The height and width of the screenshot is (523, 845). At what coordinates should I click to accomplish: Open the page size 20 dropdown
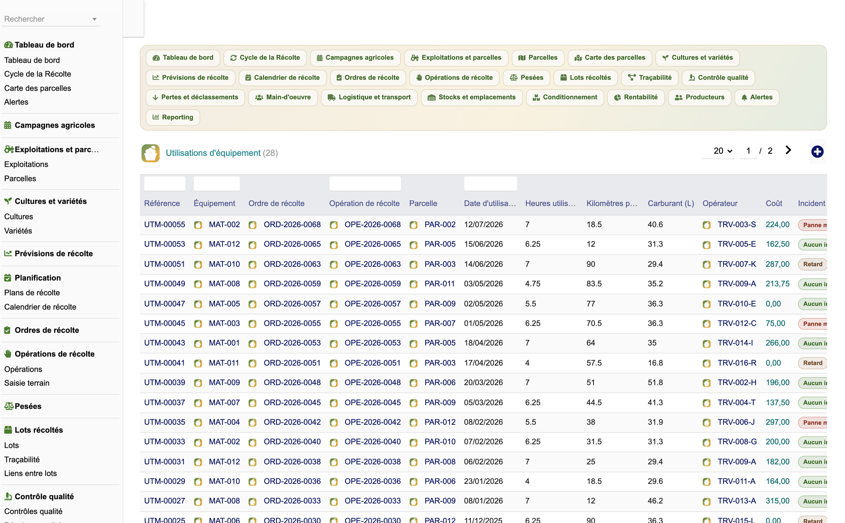pyautogui.click(x=723, y=151)
